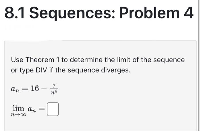201x131 pixels.
Task: Click the 'a_n' term beside the lim symbol
Action: (32, 110)
